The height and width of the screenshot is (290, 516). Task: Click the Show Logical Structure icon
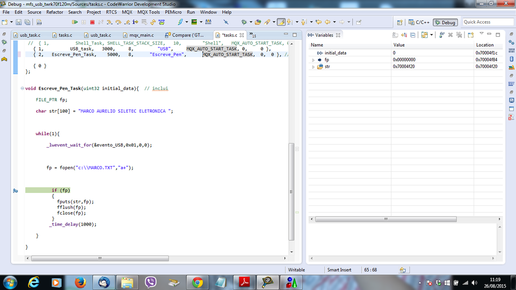[x=404, y=35]
